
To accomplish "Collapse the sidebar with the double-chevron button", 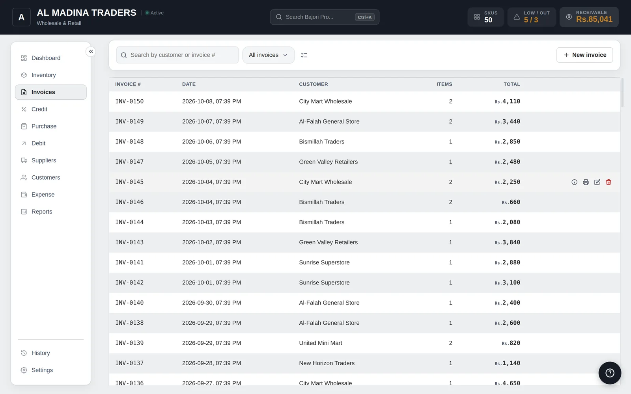I will coord(91,52).
